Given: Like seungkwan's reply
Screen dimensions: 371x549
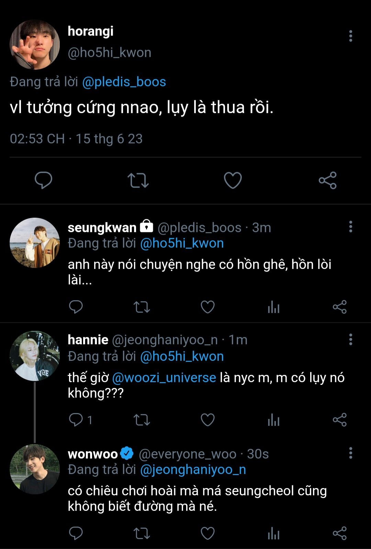Looking at the screenshot, I should click(x=207, y=307).
